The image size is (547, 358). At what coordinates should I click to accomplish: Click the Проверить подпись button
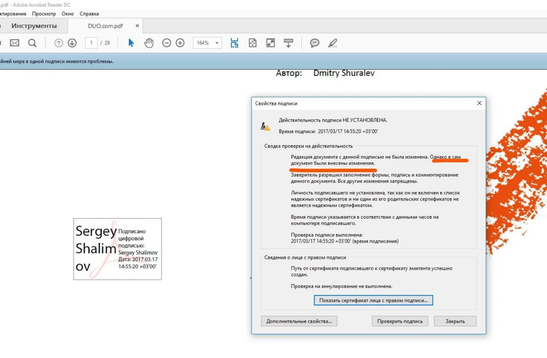coord(400,321)
